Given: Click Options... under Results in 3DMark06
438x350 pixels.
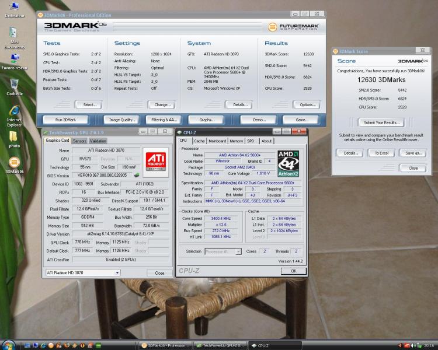Looking at the screenshot, I should [308, 104].
